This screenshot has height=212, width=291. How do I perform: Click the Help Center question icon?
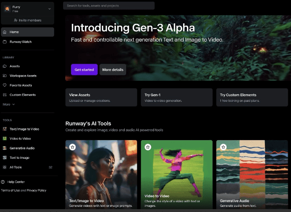point(3,182)
